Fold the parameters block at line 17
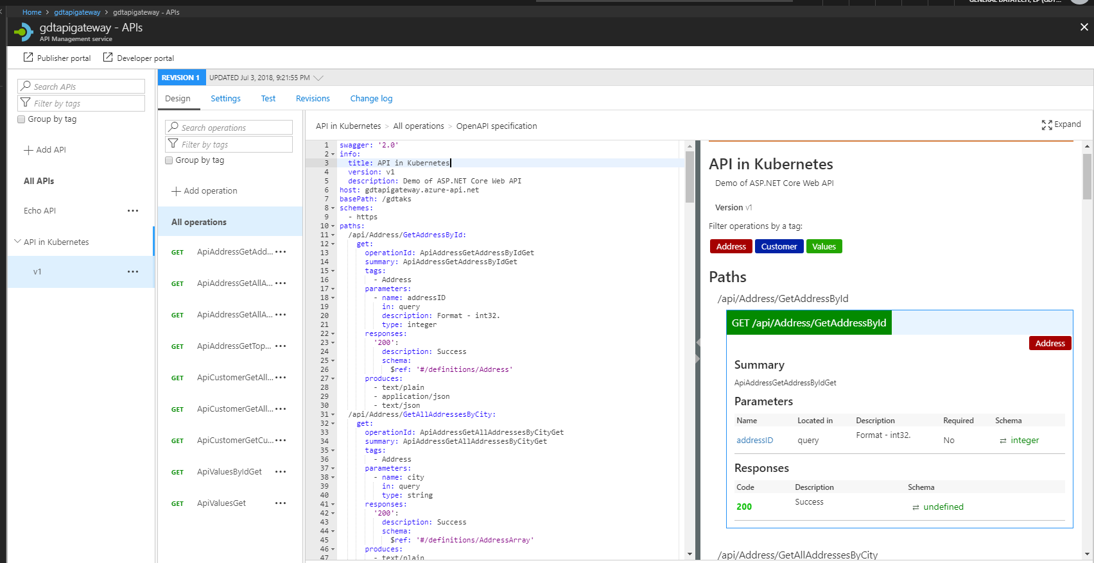This screenshot has height=563, width=1094. pos(333,289)
